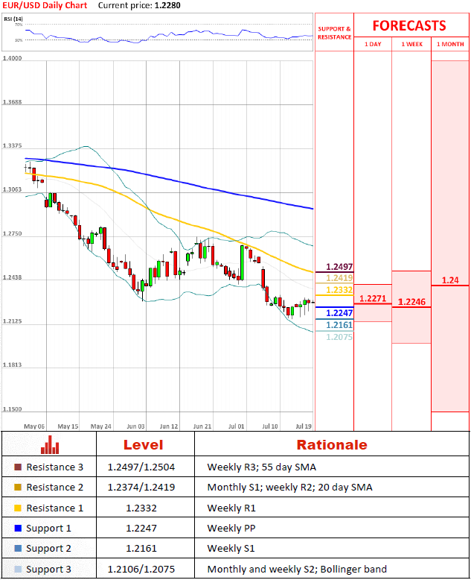Click the Jun 03 date axis label
Viewport: 471px width, 580px height.
click(135, 426)
